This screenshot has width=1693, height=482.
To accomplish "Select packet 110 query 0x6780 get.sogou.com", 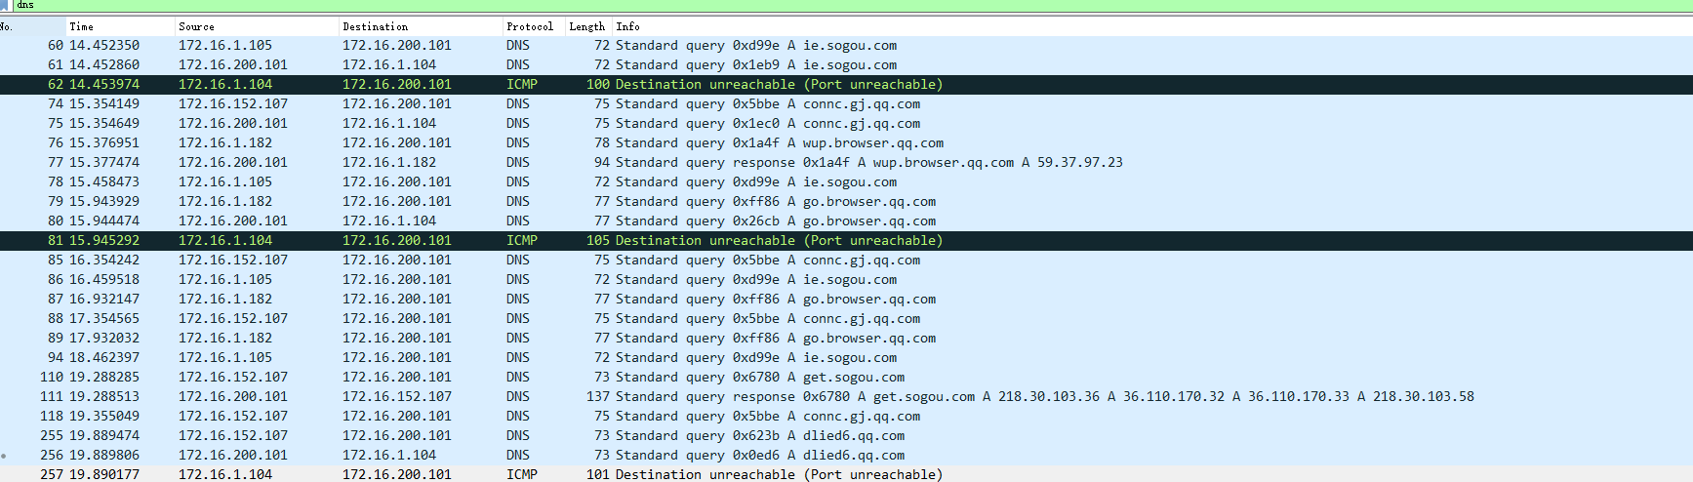I will 846,378.
